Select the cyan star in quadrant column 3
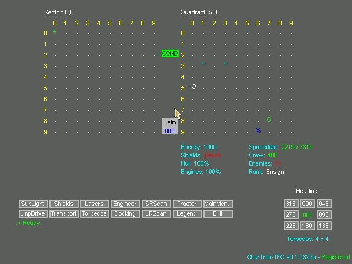 pyautogui.click(x=225, y=64)
